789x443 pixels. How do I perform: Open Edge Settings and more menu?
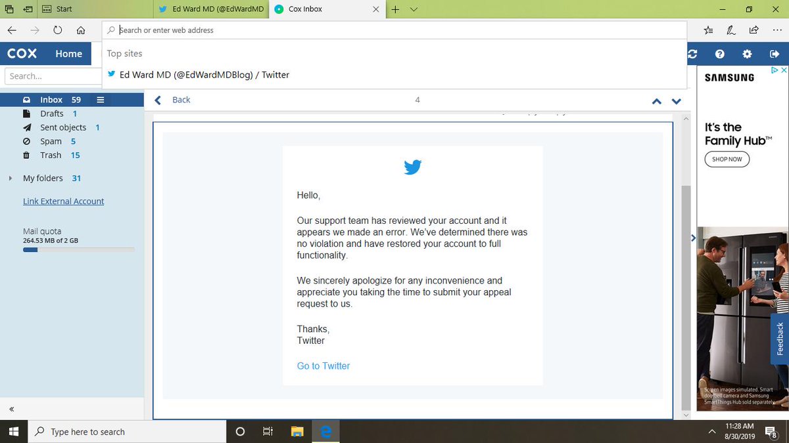point(777,30)
